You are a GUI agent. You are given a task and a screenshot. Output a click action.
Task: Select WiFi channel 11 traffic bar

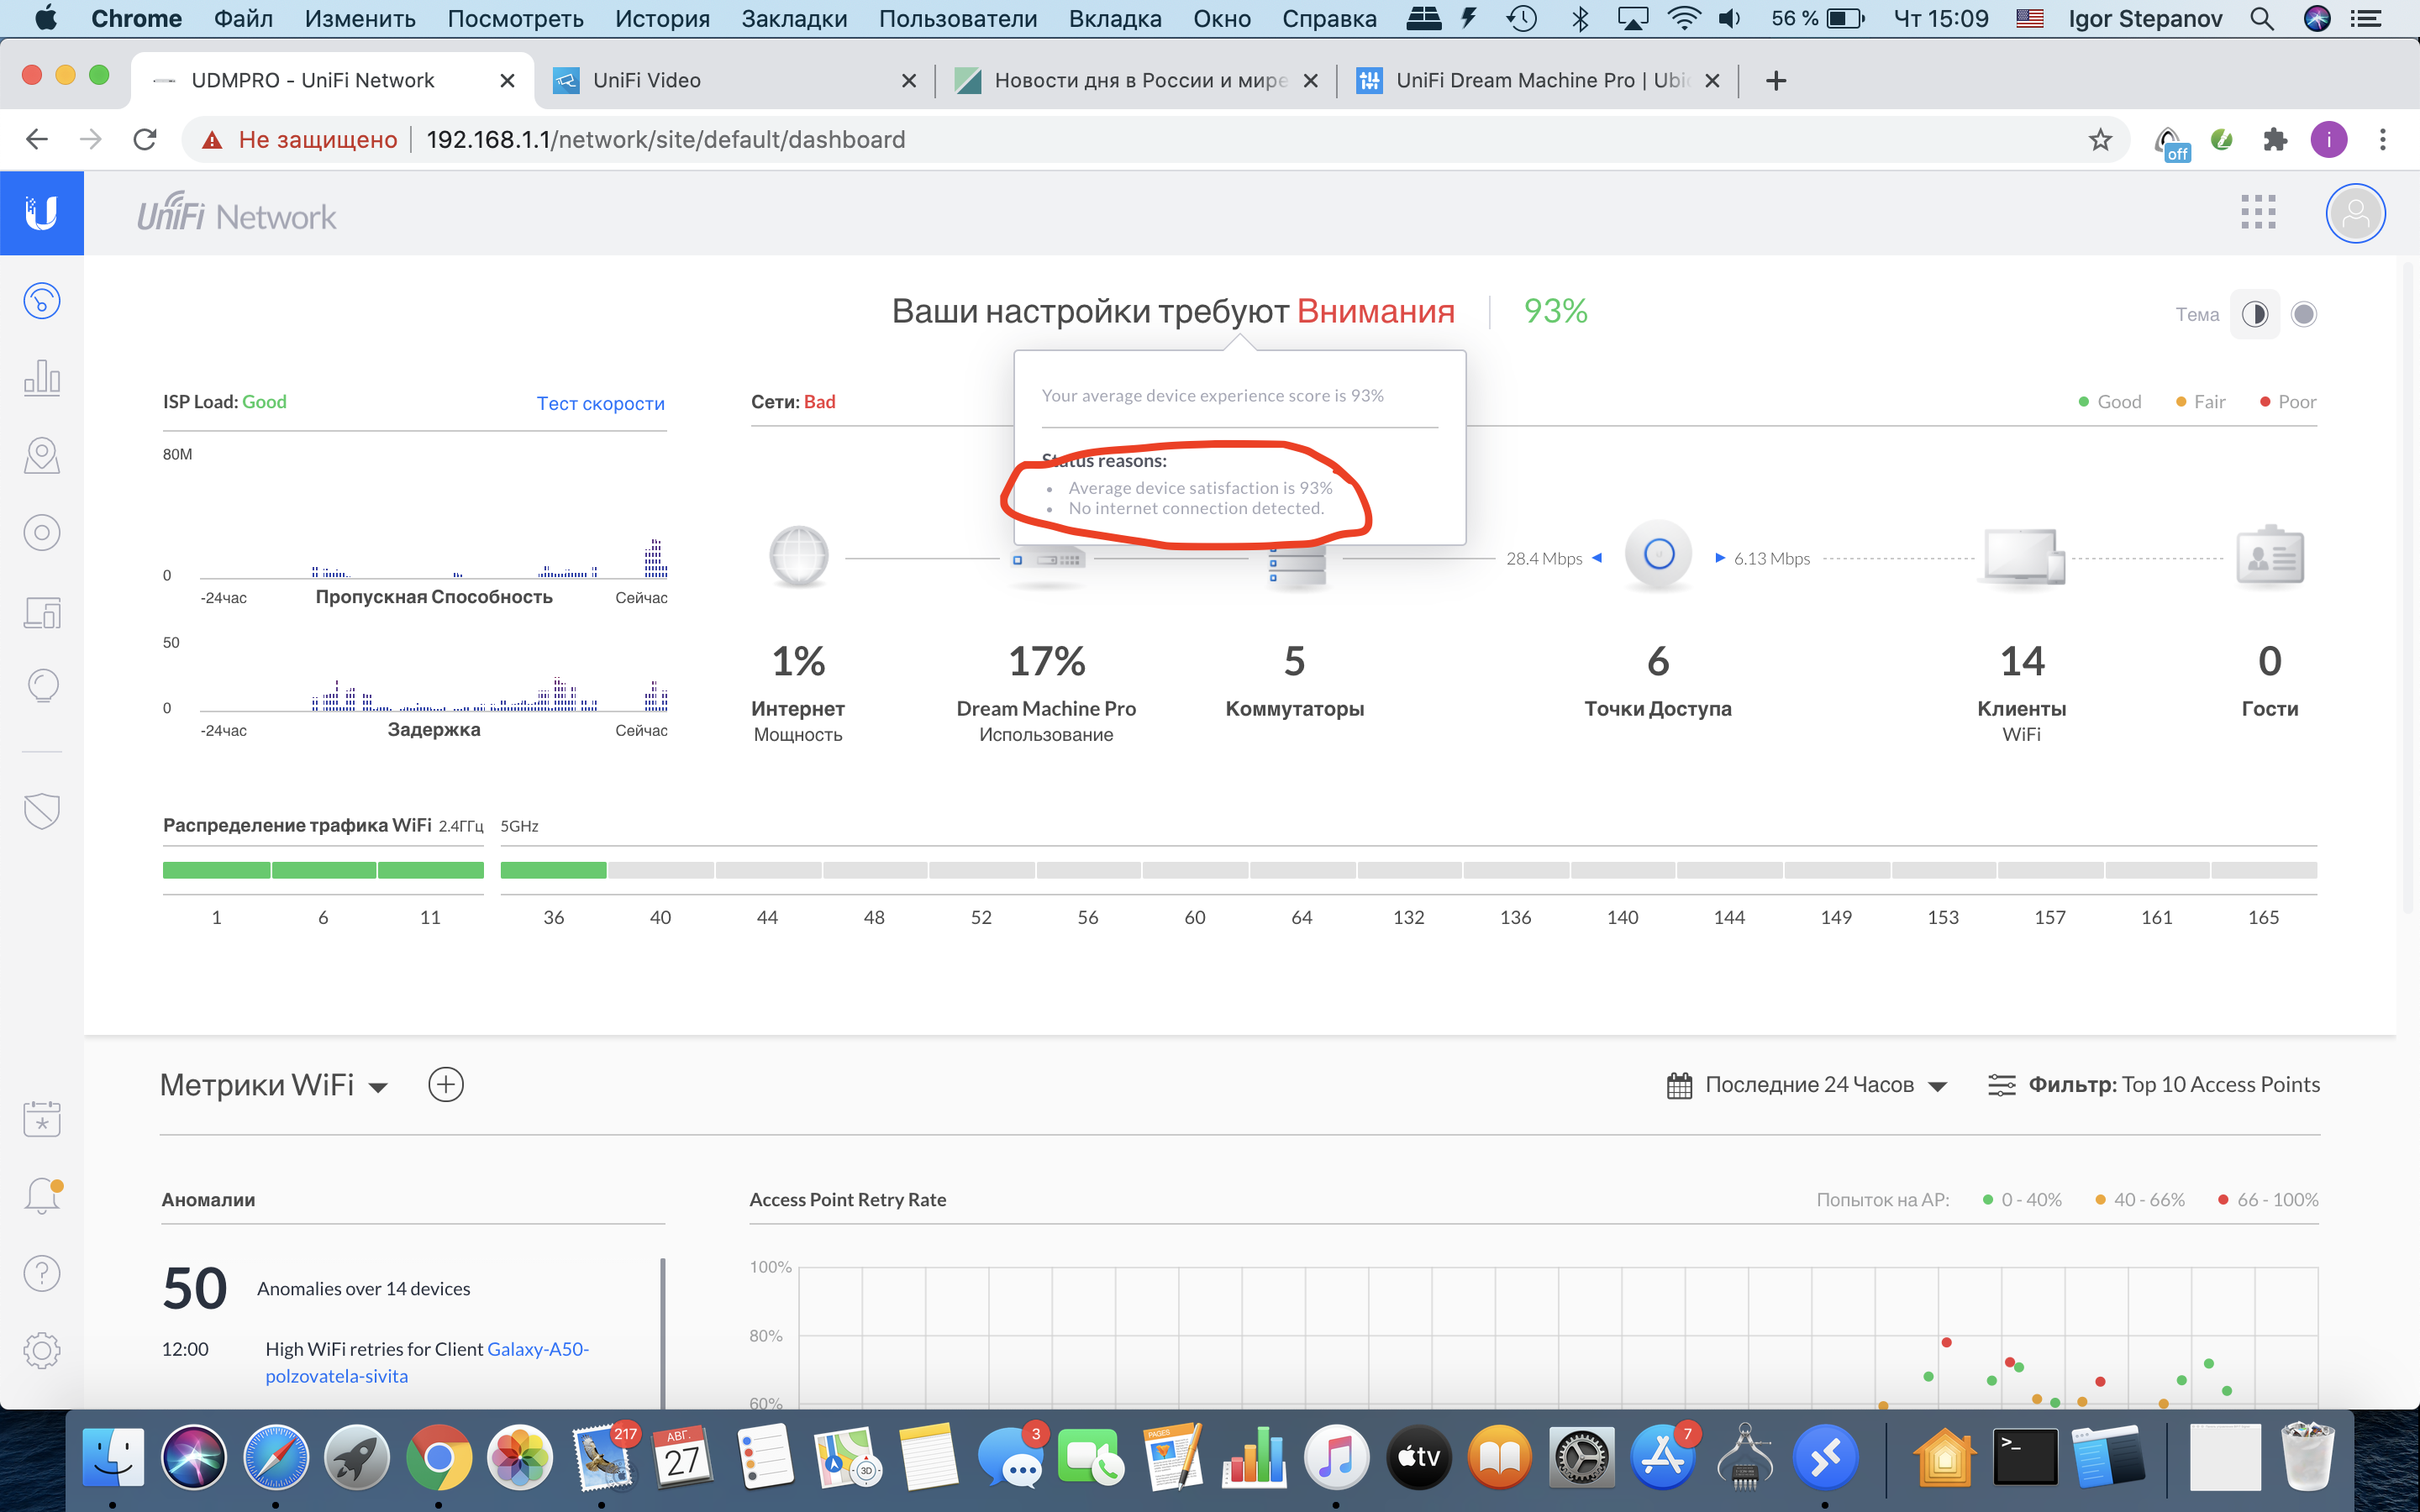[431, 870]
